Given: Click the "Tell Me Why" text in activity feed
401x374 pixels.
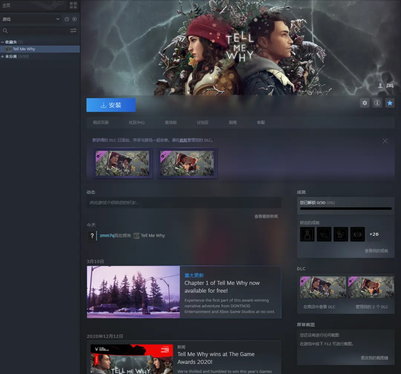Looking at the screenshot, I should click(153, 235).
